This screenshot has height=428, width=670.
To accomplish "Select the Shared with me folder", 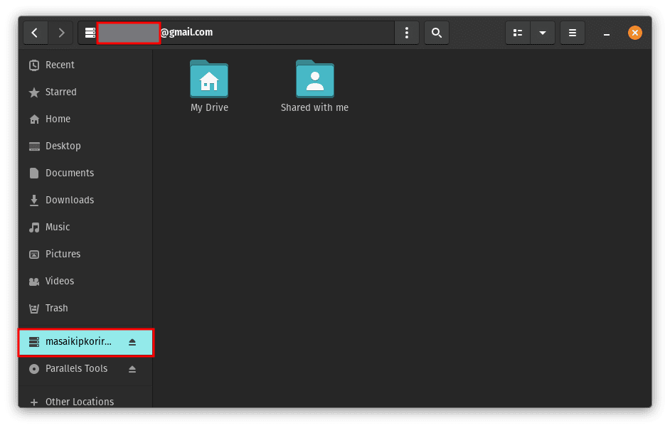I will point(314,86).
